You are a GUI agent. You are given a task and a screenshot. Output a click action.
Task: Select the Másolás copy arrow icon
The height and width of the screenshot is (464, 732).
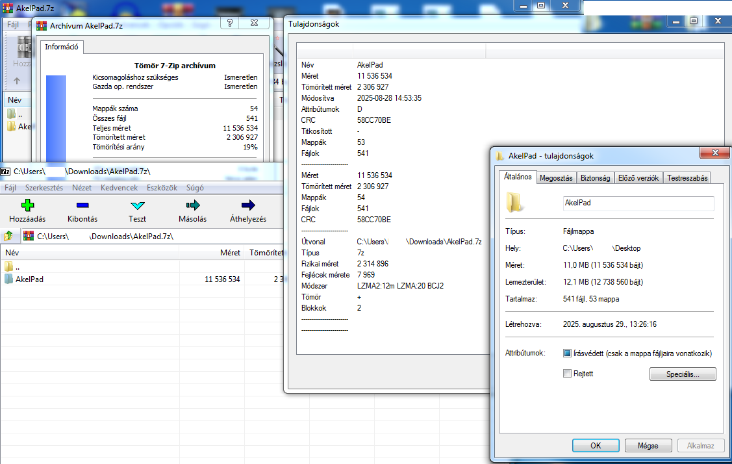(x=192, y=205)
